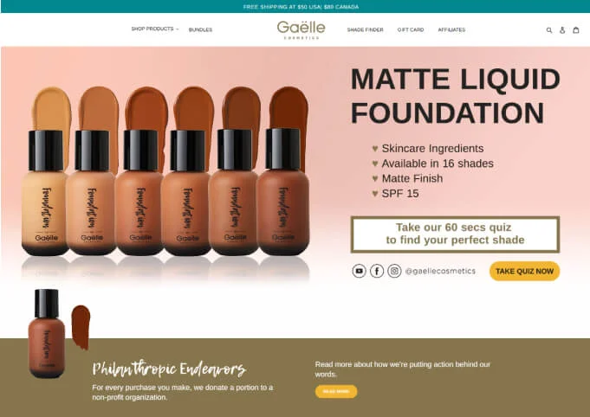Visit the Instagram social icon

coord(394,271)
